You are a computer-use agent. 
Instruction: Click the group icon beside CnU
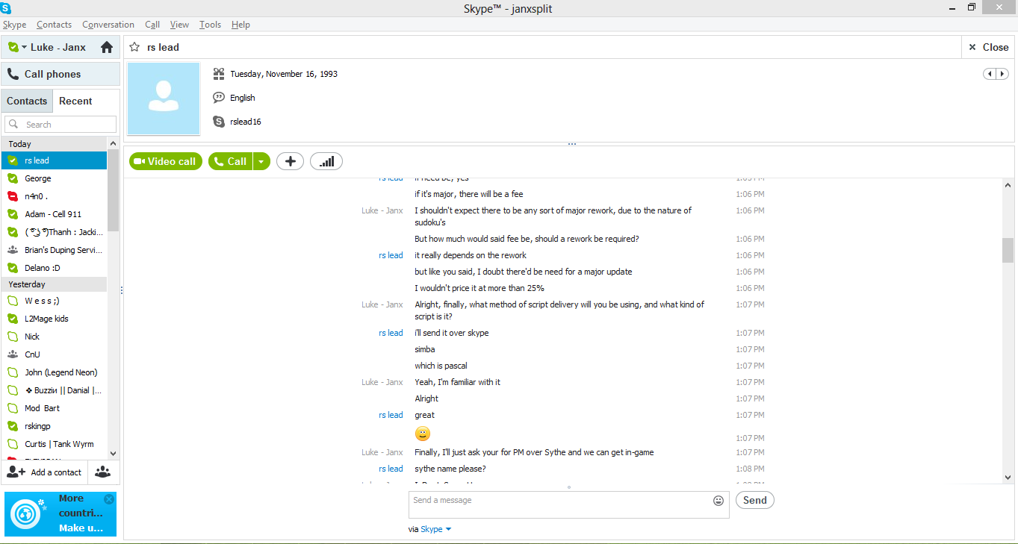(x=12, y=354)
